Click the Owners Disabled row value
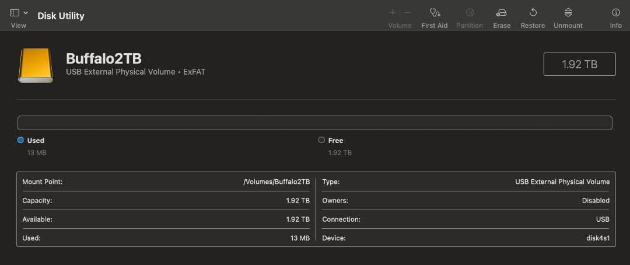Viewport: 630px width, 265px height. [x=595, y=200]
